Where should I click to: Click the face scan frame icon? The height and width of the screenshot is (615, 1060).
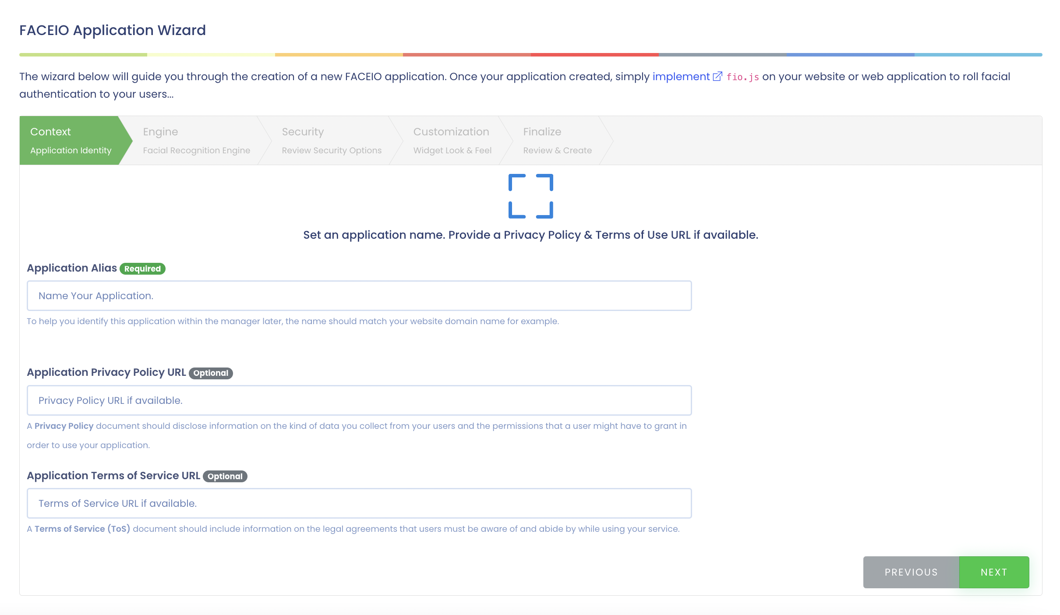[530, 196]
